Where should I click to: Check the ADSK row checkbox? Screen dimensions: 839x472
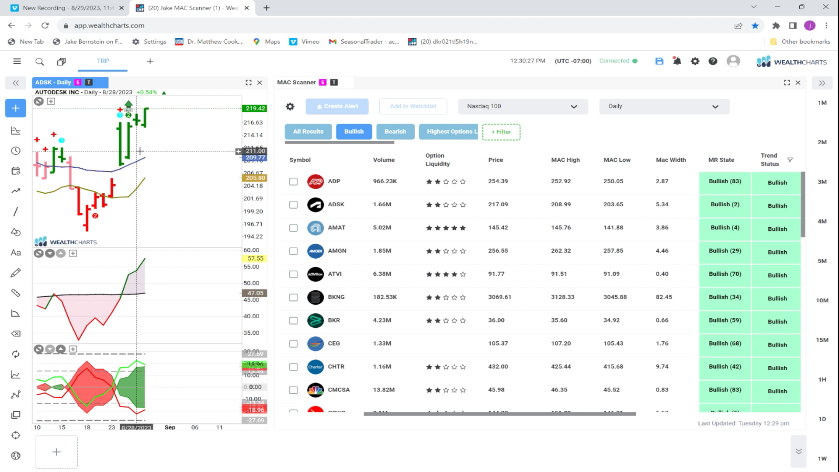[294, 205]
